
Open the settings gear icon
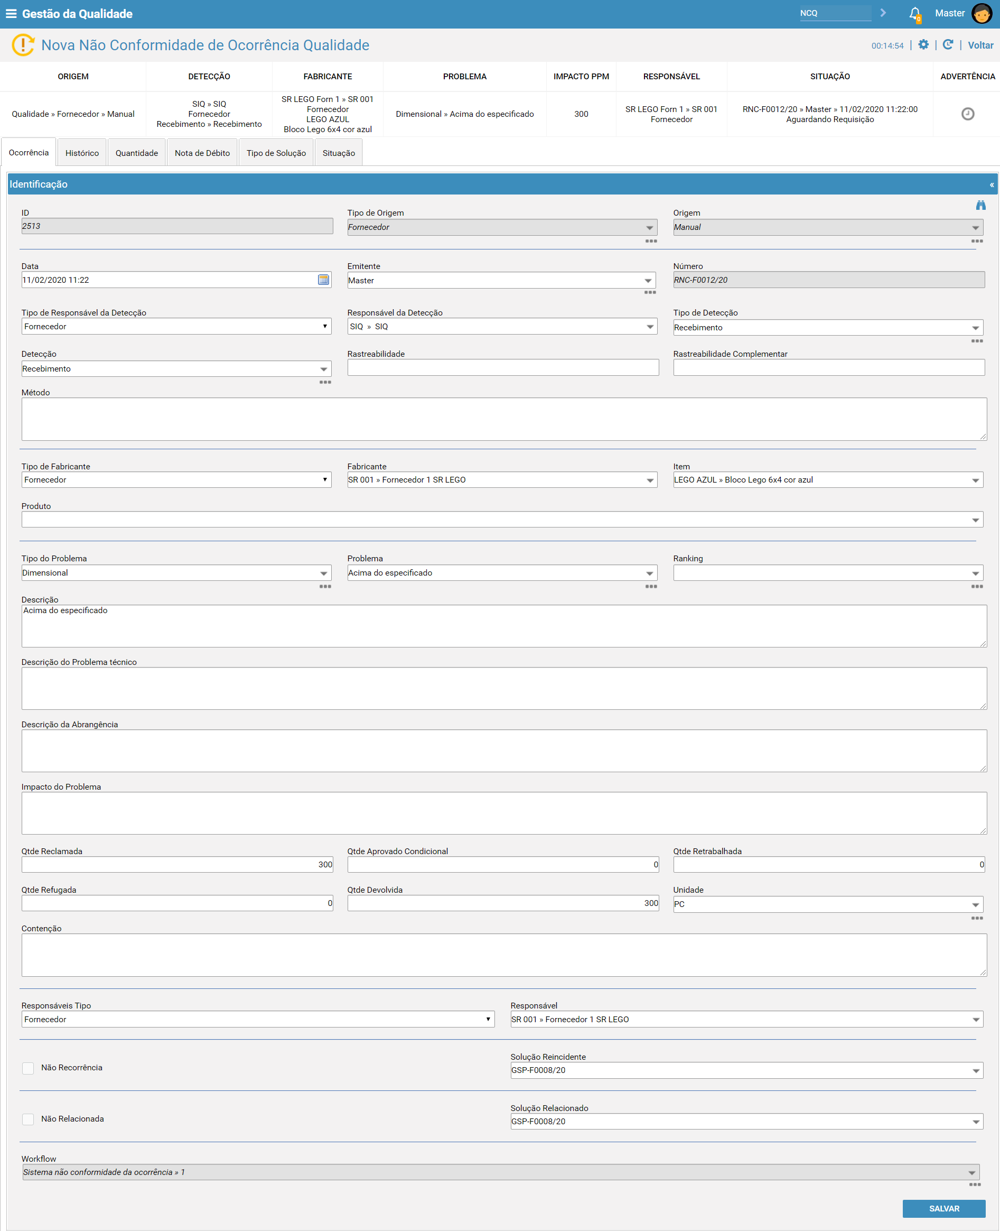(923, 45)
